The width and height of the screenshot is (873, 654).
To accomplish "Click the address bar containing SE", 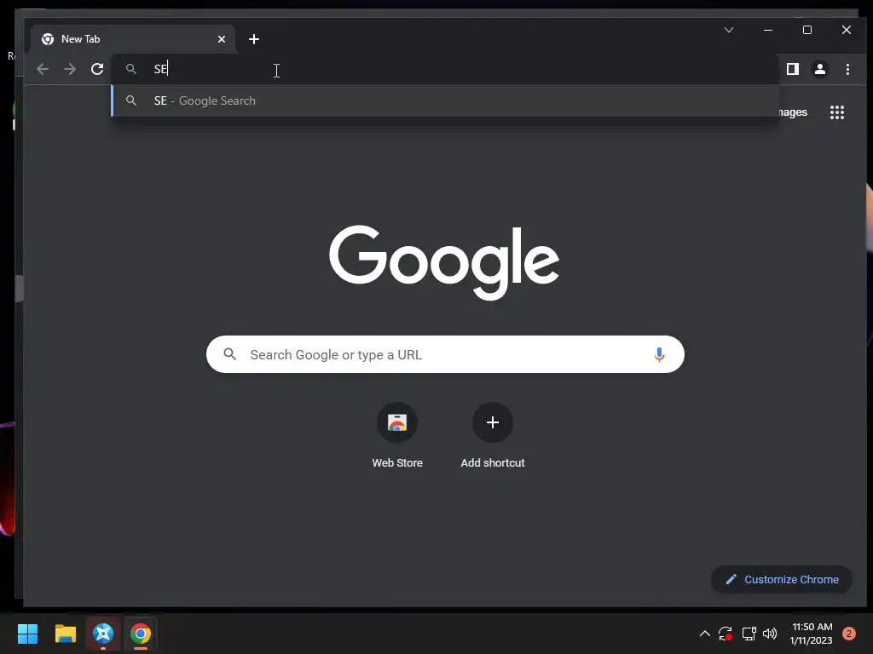I will coord(445,69).
